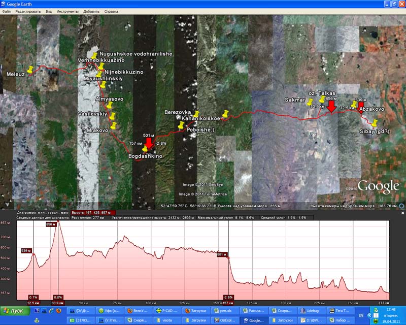Switch to the OziExplorer taskbar button

pyautogui.click(x=224, y=320)
